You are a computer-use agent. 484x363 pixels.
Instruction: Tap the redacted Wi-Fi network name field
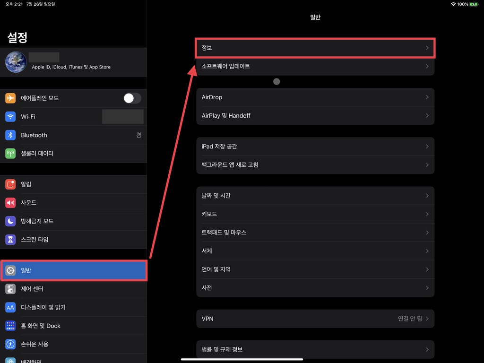(123, 117)
